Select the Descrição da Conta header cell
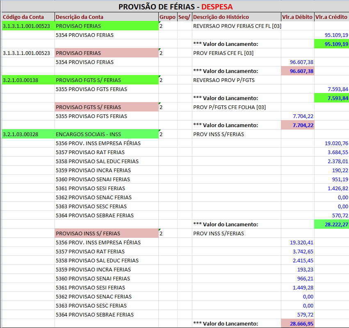349x328 pixels. pos(79,17)
